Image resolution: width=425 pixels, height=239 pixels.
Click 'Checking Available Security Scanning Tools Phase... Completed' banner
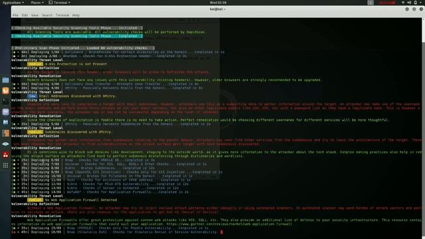click(77, 36)
